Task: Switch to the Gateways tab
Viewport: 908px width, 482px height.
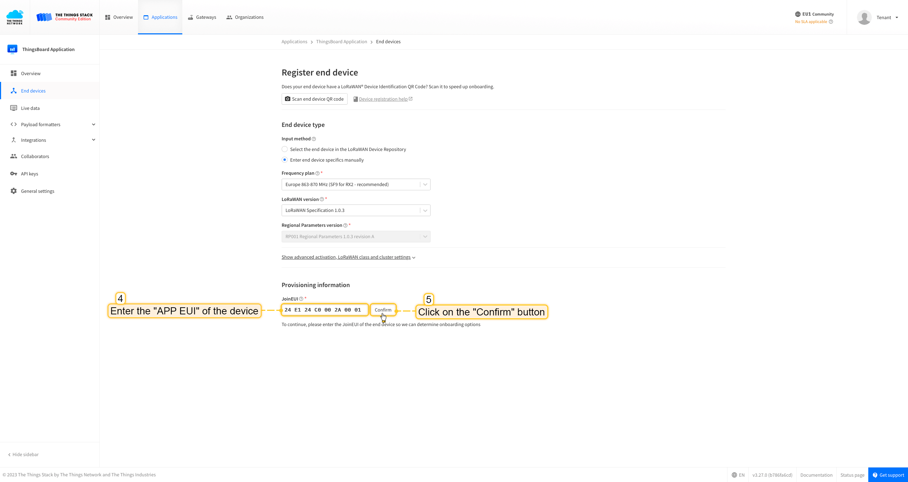Action: (202, 17)
